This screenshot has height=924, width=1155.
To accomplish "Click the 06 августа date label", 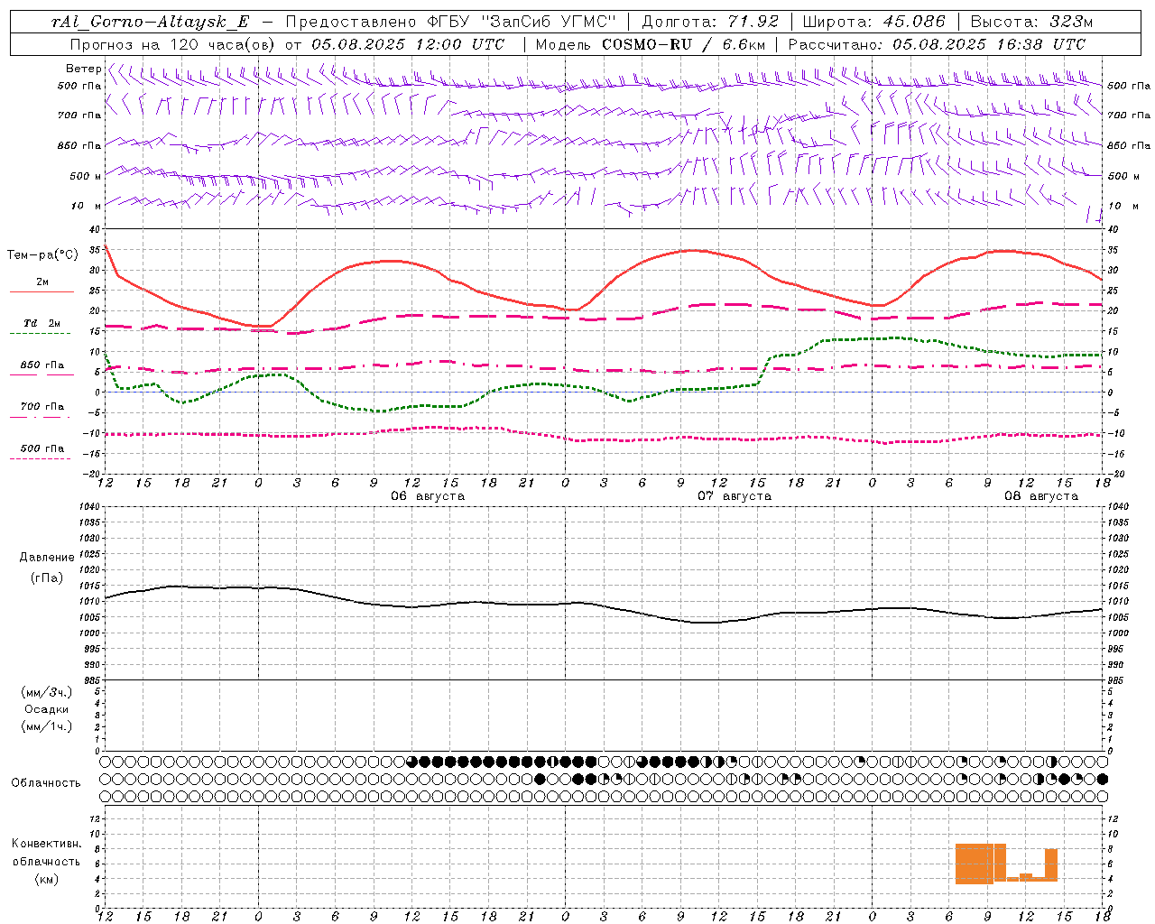I will [427, 496].
